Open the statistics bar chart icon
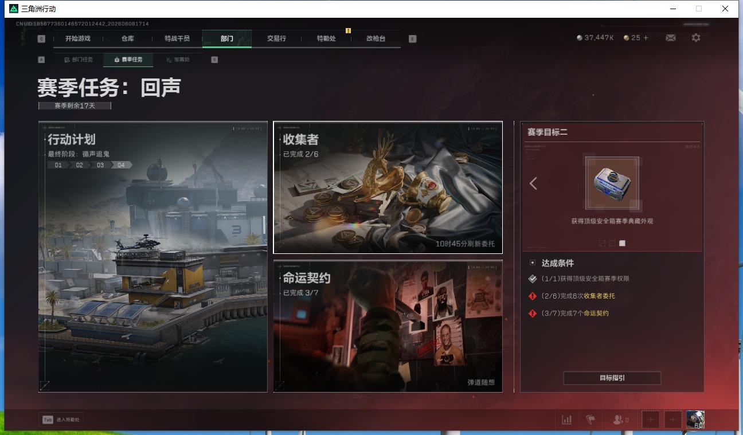Viewport: 743px width, 435px height. tap(567, 420)
